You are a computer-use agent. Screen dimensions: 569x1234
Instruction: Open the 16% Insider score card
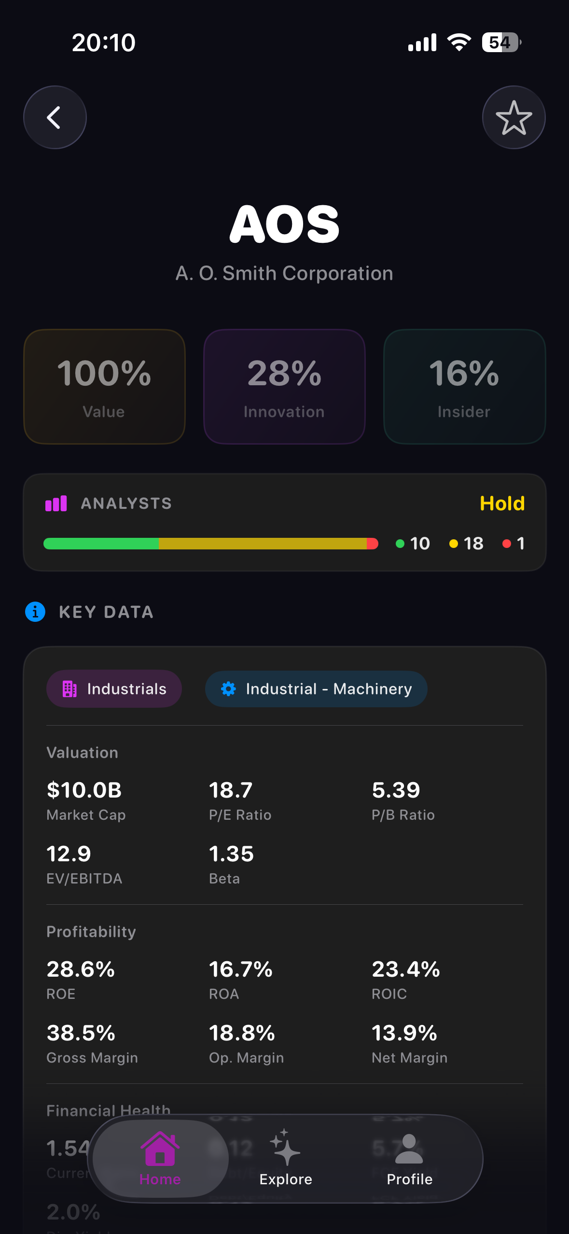pos(464,386)
